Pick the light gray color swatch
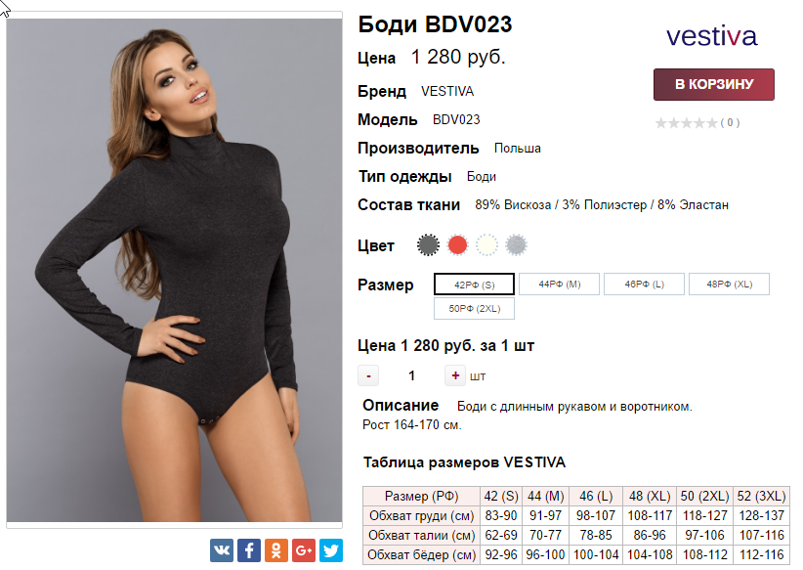This screenshot has width=803, height=570. [x=516, y=245]
